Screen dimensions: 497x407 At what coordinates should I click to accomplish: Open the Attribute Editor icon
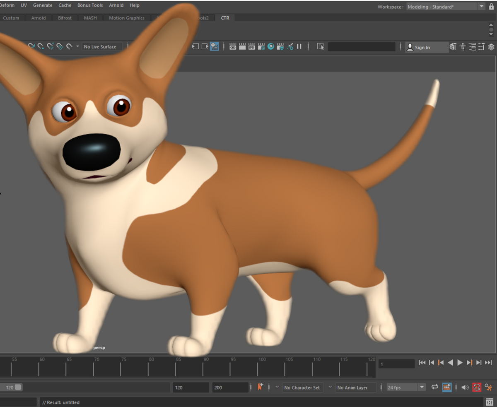point(472,47)
